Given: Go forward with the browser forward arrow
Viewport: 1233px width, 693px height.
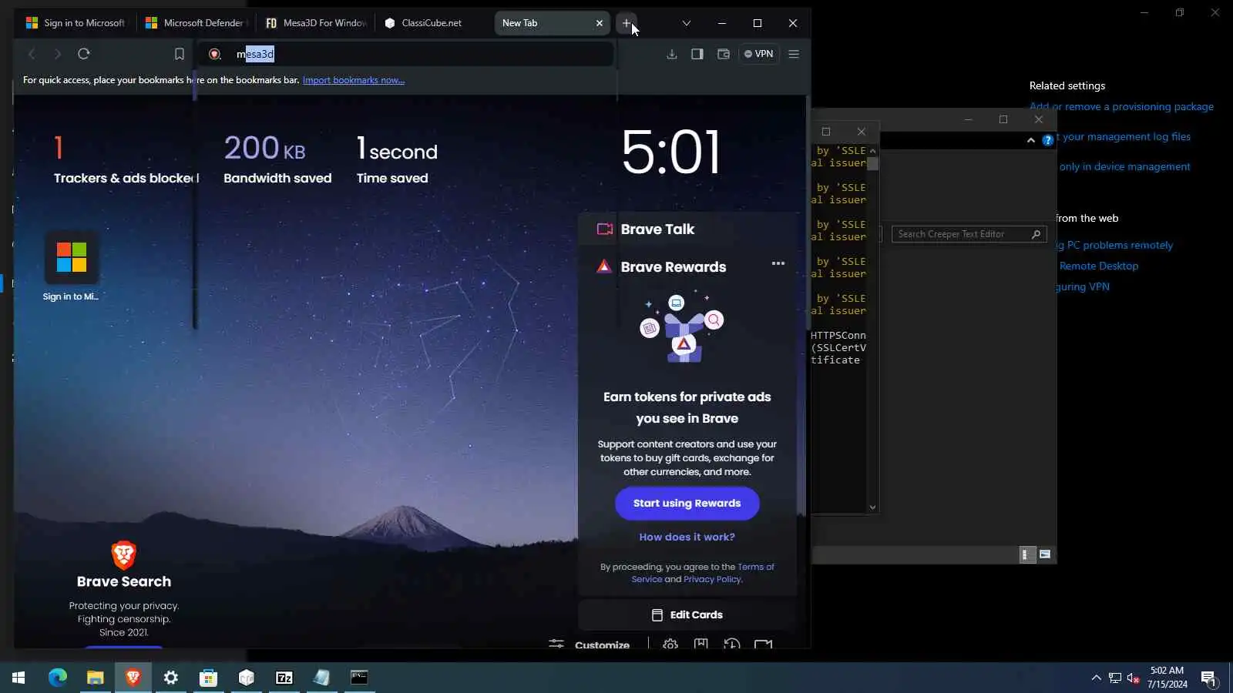Looking at the screenshot, I should pyautogui.click(x=57, y=54).
